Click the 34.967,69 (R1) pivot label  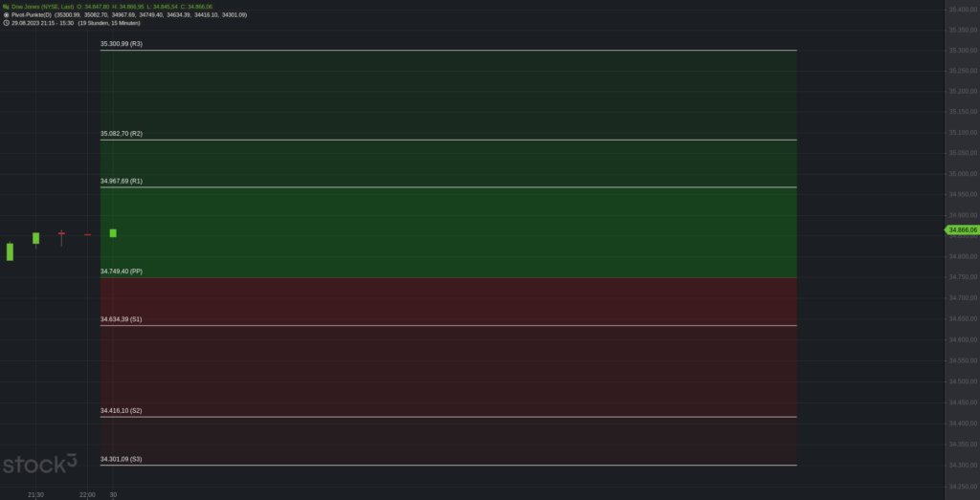(122, 181)
